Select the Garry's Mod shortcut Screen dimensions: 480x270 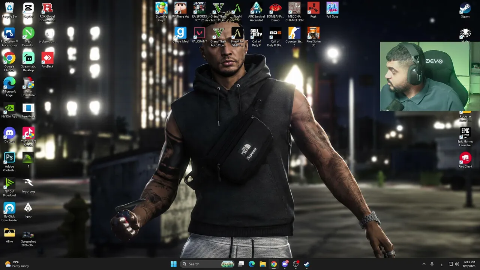(x=180, y=36)
